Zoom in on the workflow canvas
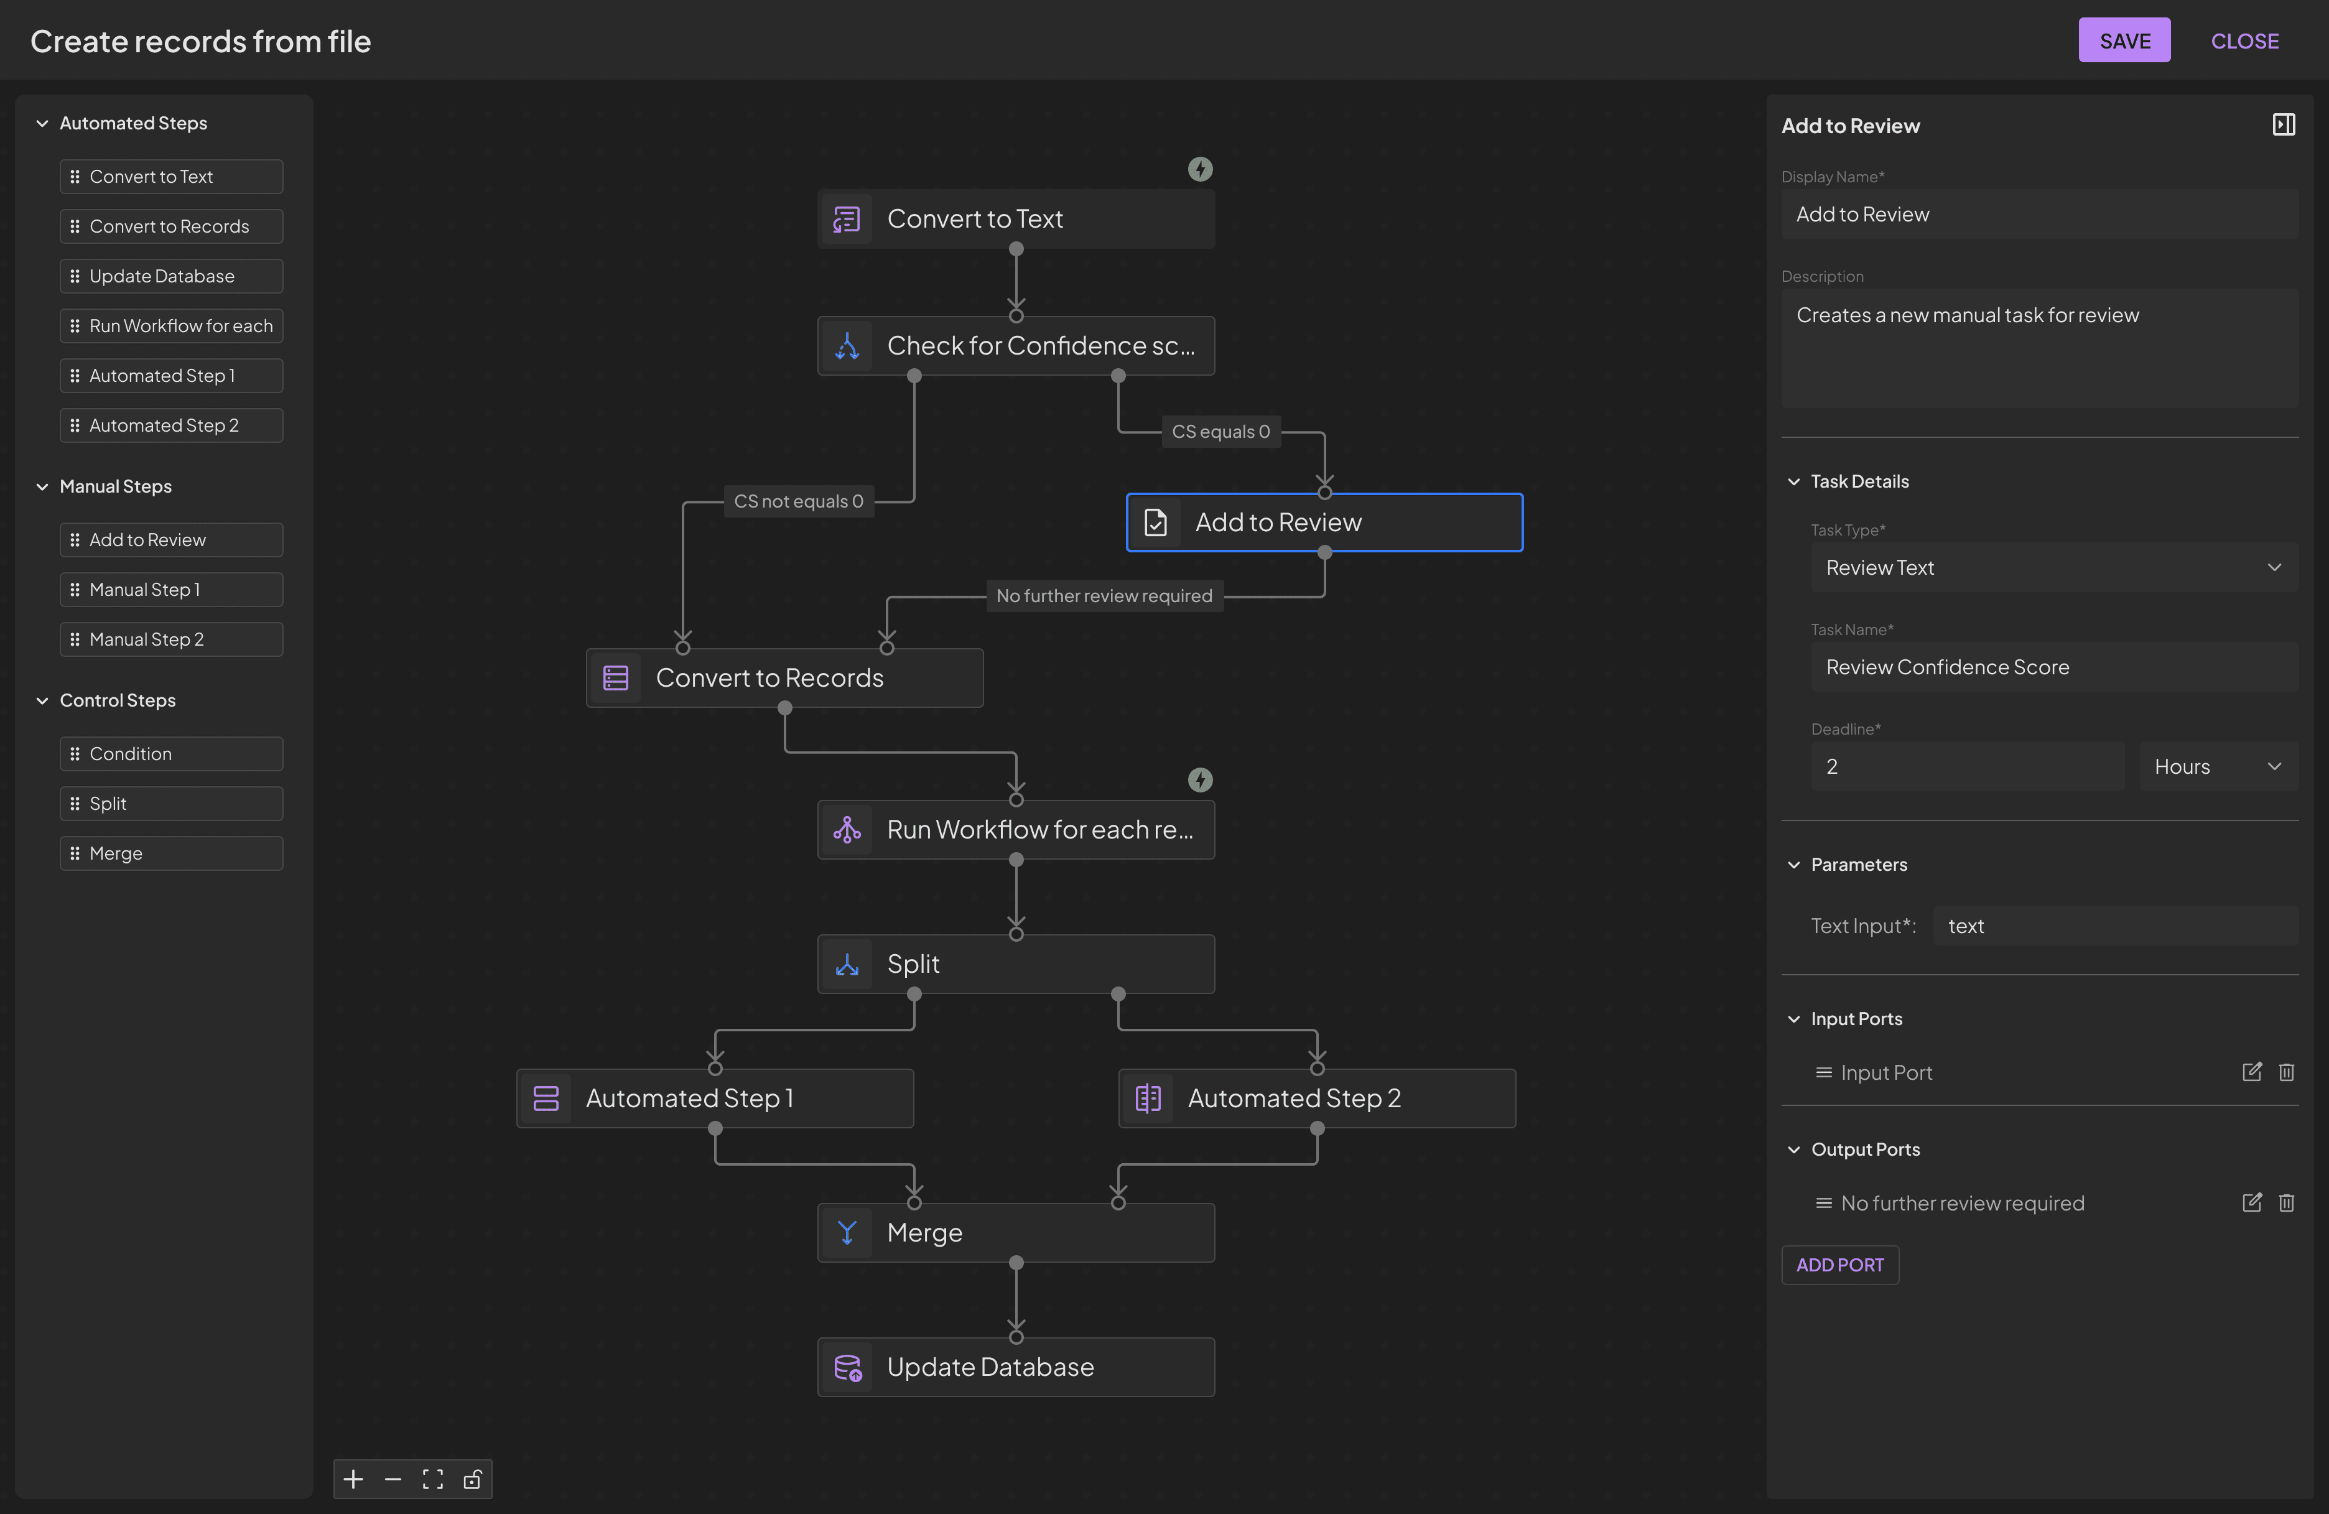2329x1514 pixels. pos(354,1479)
